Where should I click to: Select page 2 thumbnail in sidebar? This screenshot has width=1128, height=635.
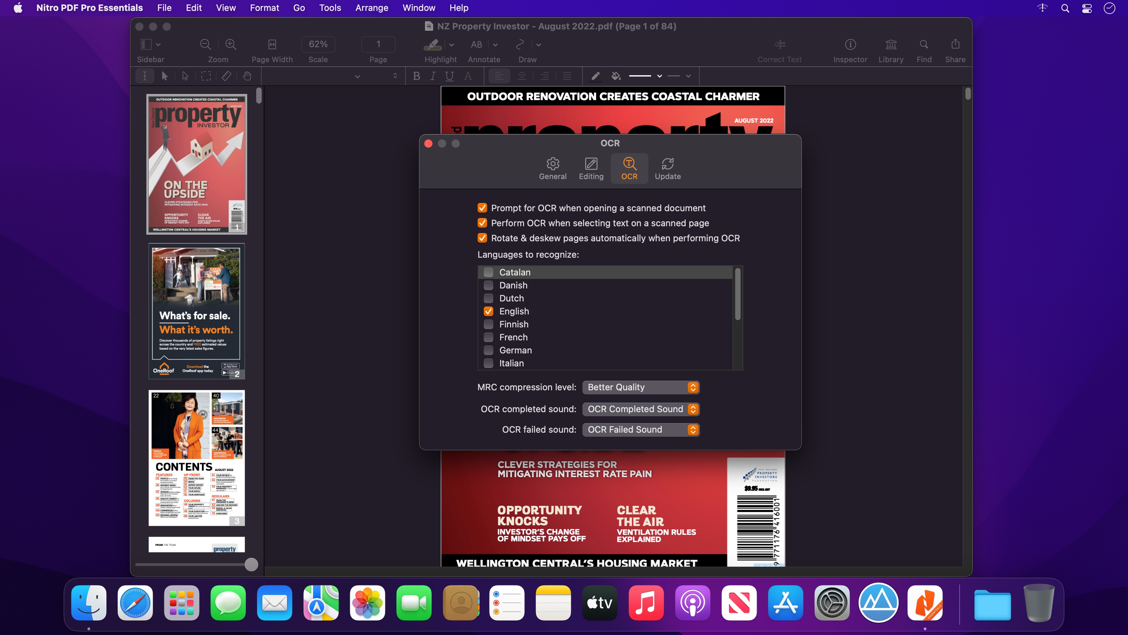click(x=196, y=312)
